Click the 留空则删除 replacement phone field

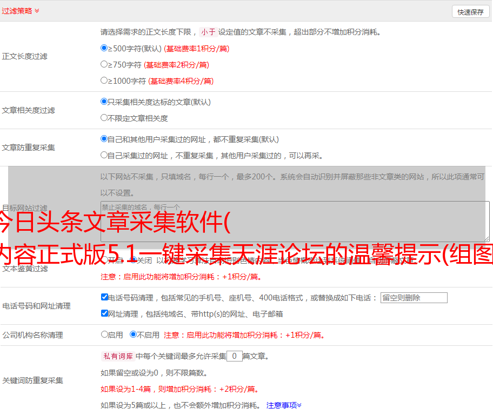(414, 298)
